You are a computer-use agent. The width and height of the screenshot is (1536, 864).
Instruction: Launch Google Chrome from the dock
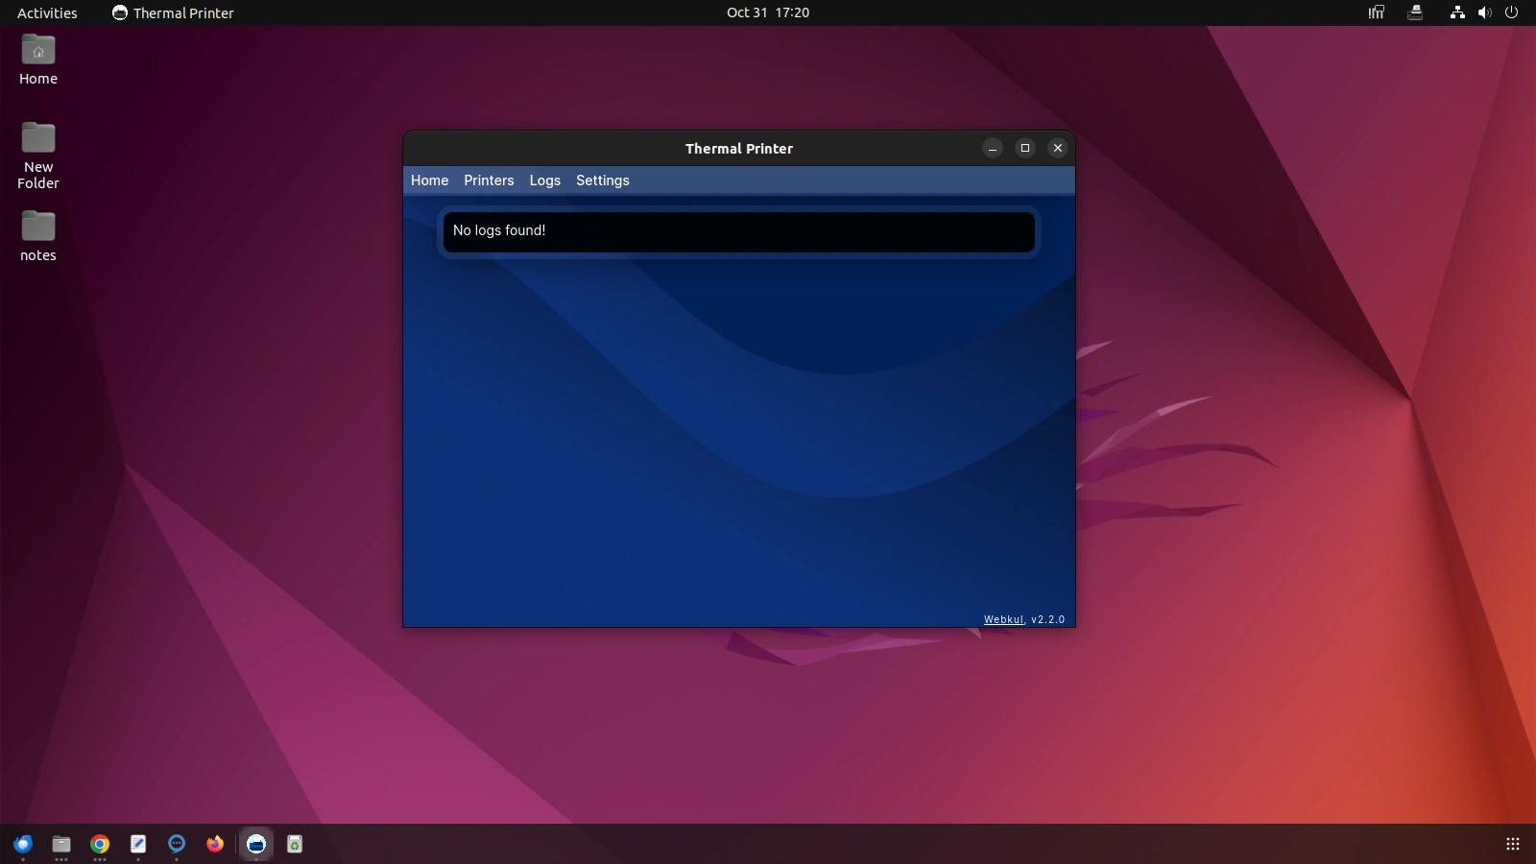coord(100,844)
